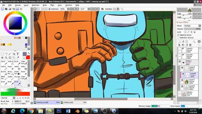This screenshot has height=114, width=202.
Task: Open the Stabilizer level dropdown
Action: 118,9
